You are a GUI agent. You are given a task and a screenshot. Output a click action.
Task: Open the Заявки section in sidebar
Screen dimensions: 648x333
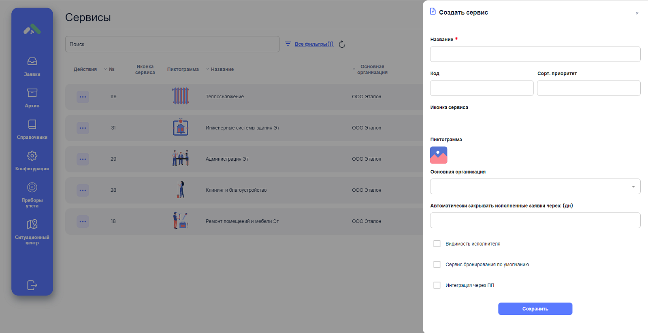tap(32, 66)
